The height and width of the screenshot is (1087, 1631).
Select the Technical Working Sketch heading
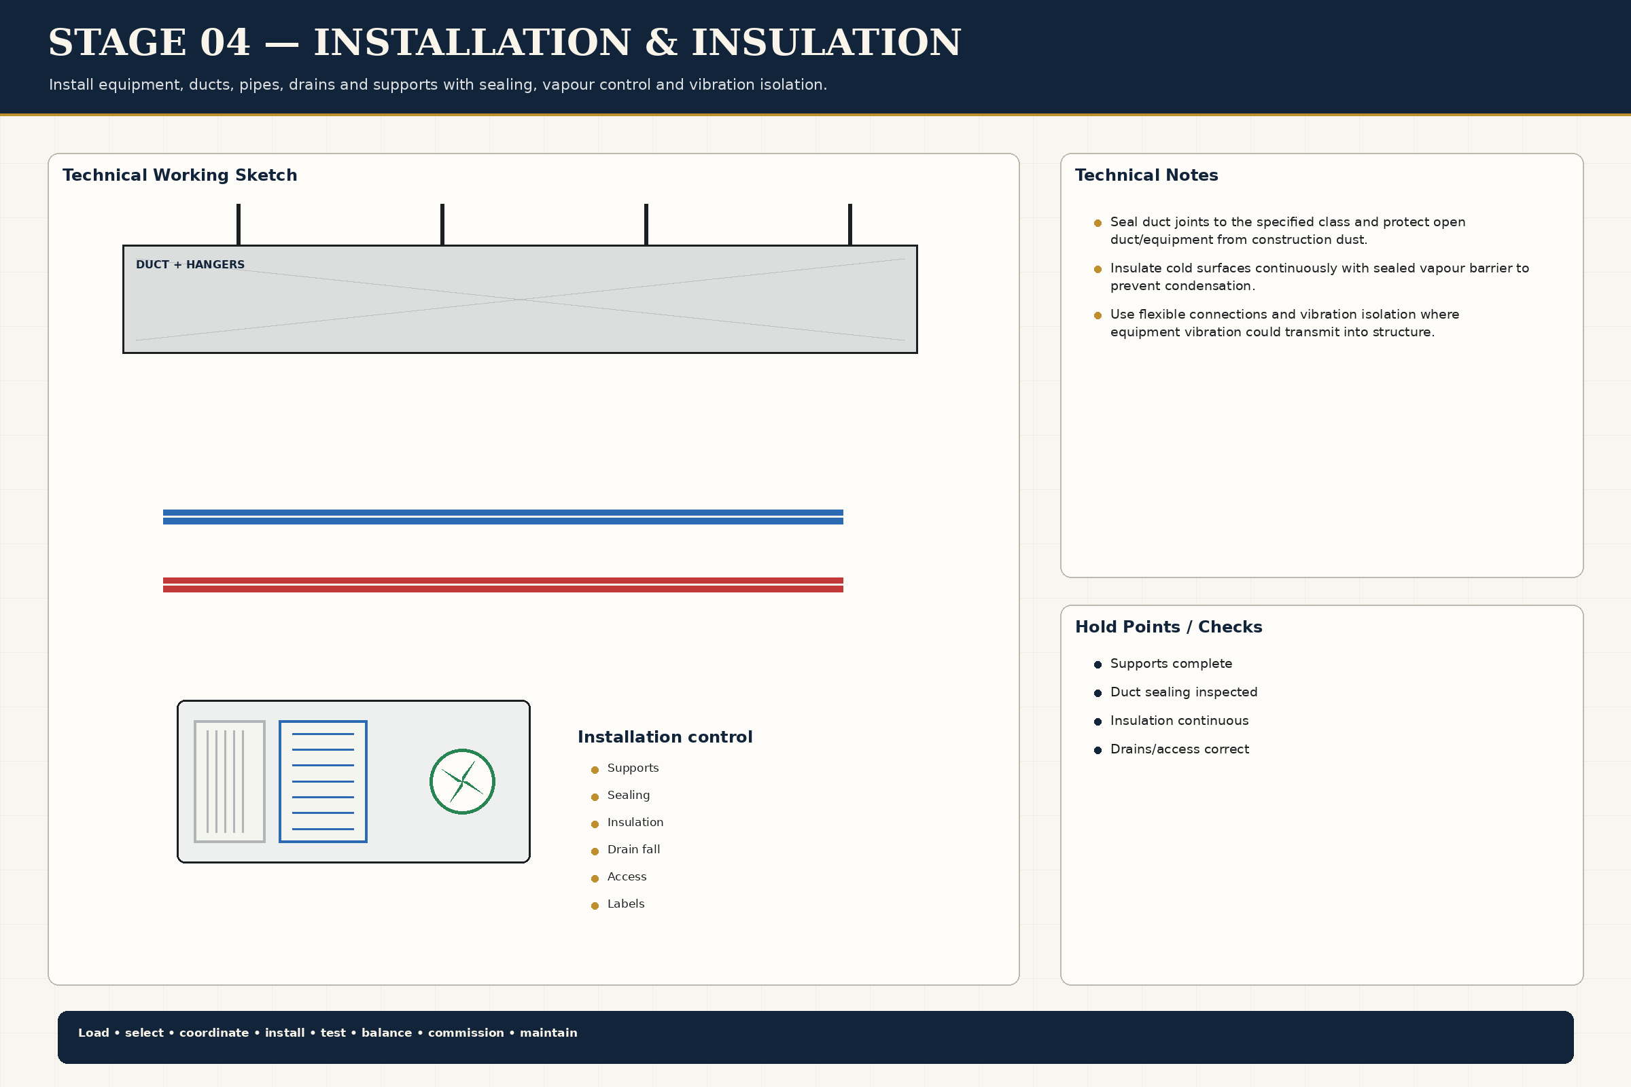click(179, 175)
